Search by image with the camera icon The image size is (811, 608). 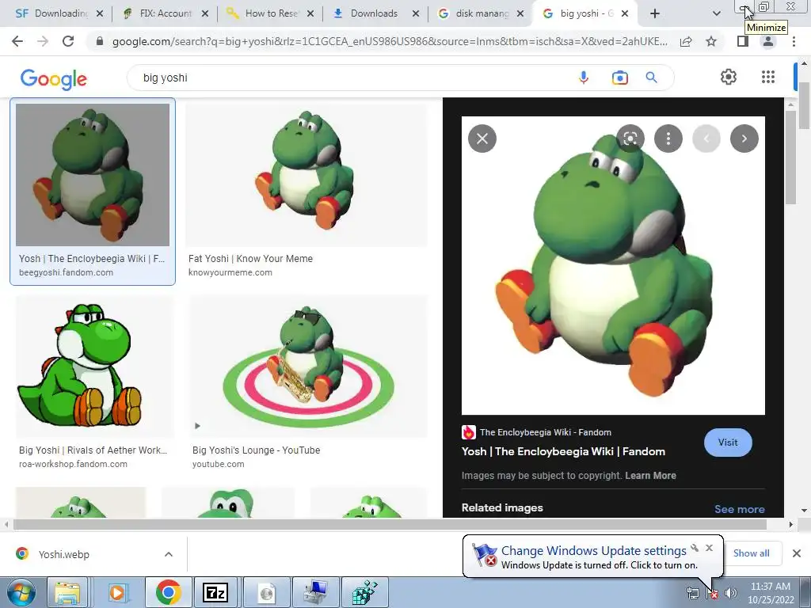tap(619, 78)
